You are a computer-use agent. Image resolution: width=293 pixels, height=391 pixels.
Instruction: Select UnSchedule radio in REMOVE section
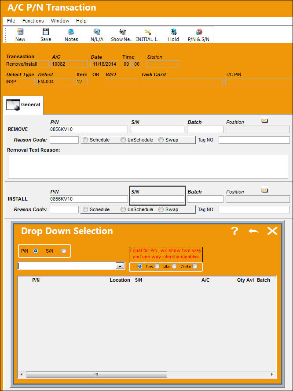pos(123,140)
